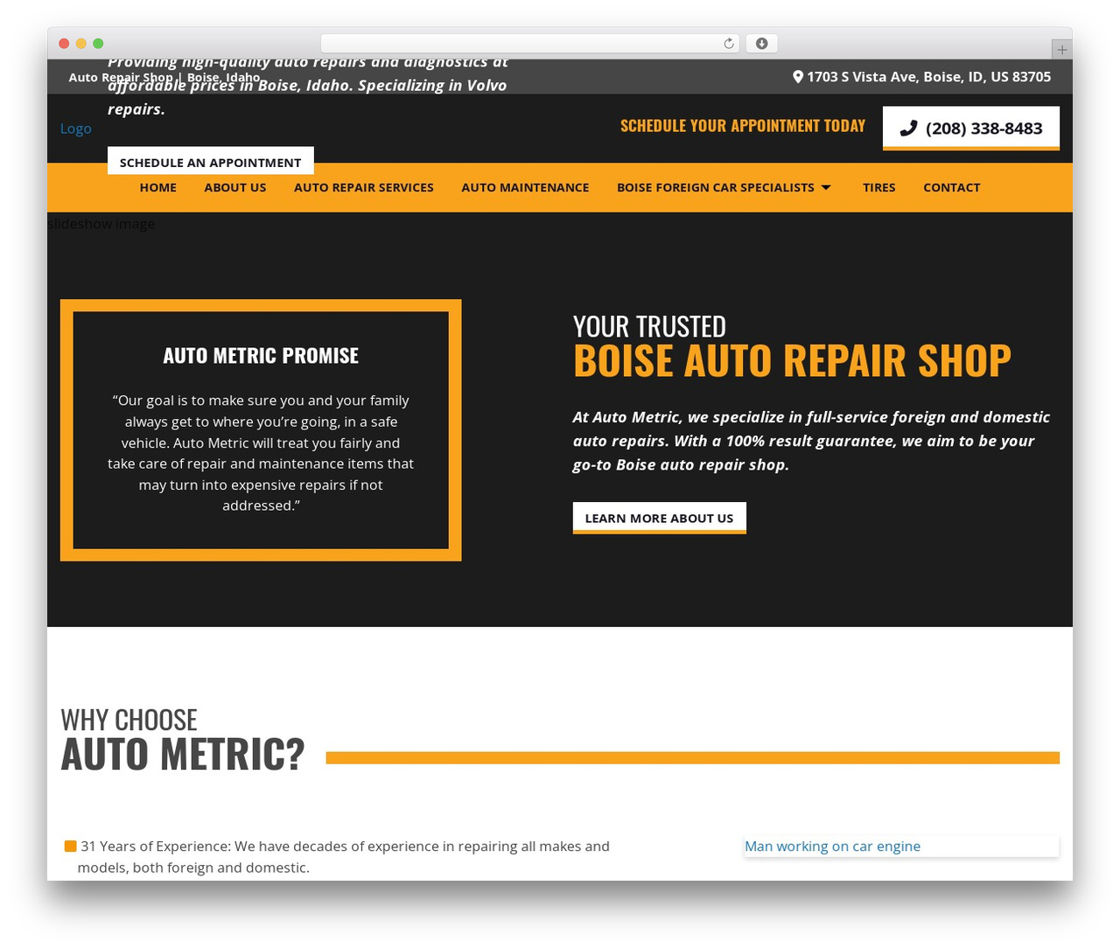1120x948 pixels.
Task: Click Schedule Your Appointment Today text
Action: (743, 126)
